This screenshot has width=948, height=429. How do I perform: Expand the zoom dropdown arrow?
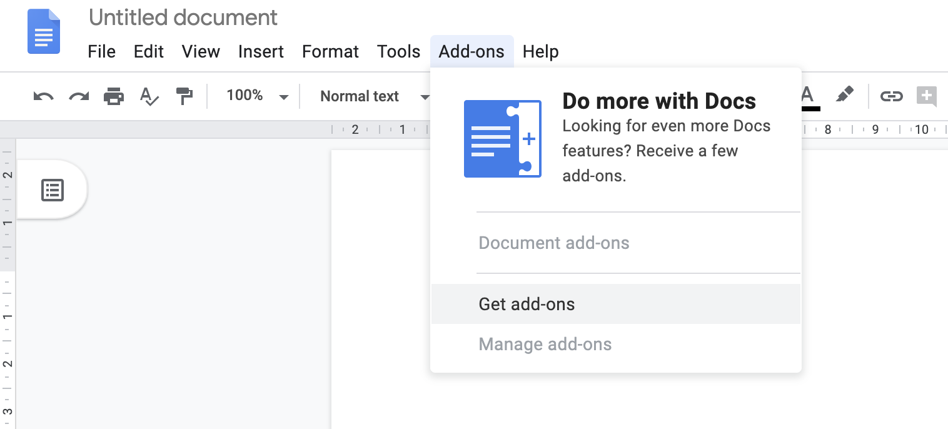click(x=285, y=97)
